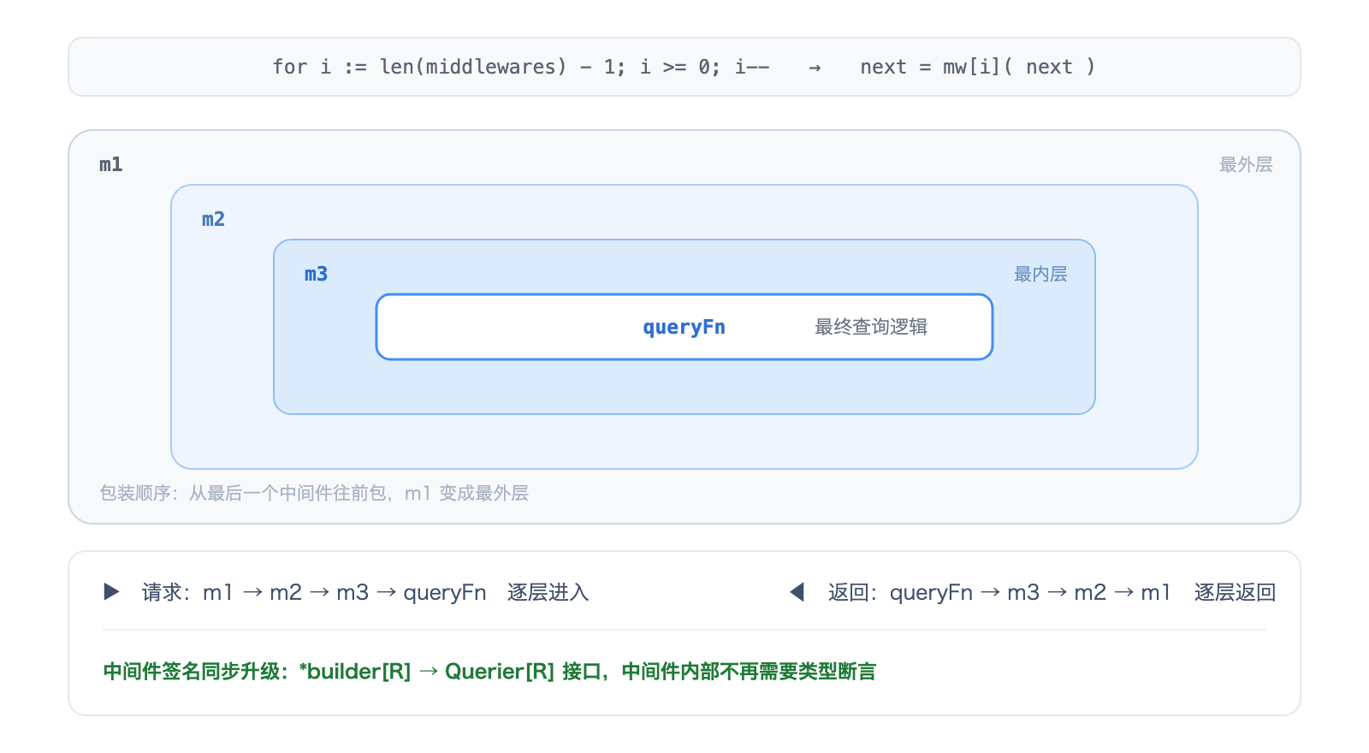Click the 最内层 tag
Viewport: 1369px width, 753px height.
1040,274
